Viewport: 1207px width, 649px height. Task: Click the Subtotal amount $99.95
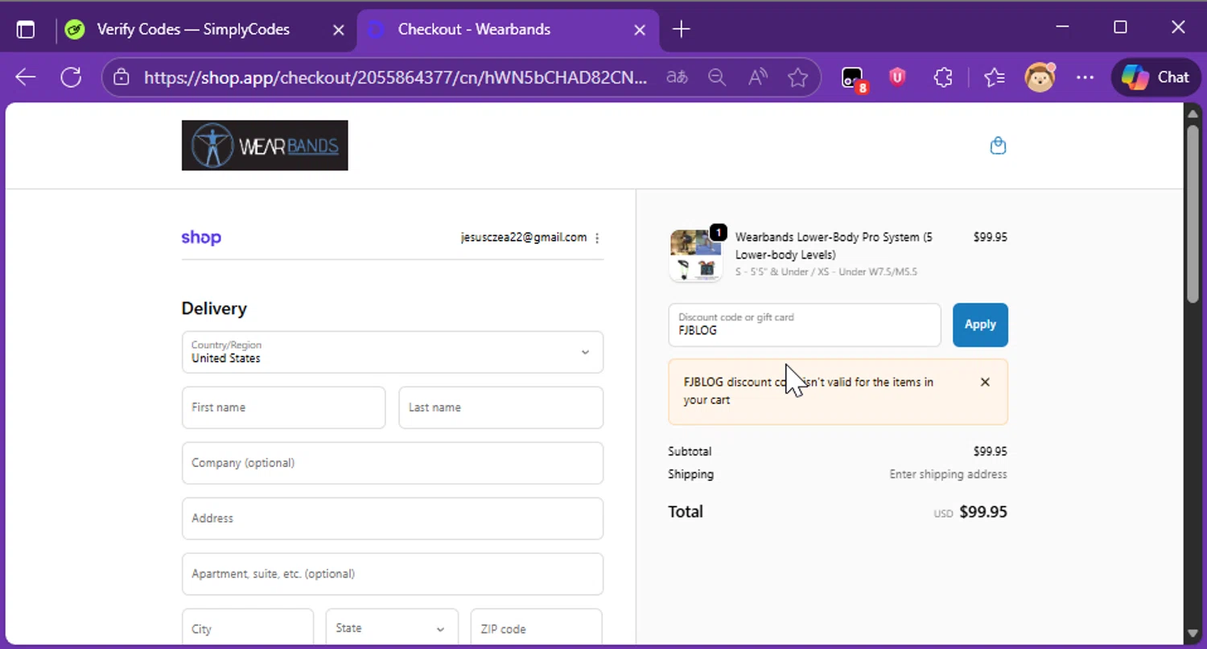(990, 452)
